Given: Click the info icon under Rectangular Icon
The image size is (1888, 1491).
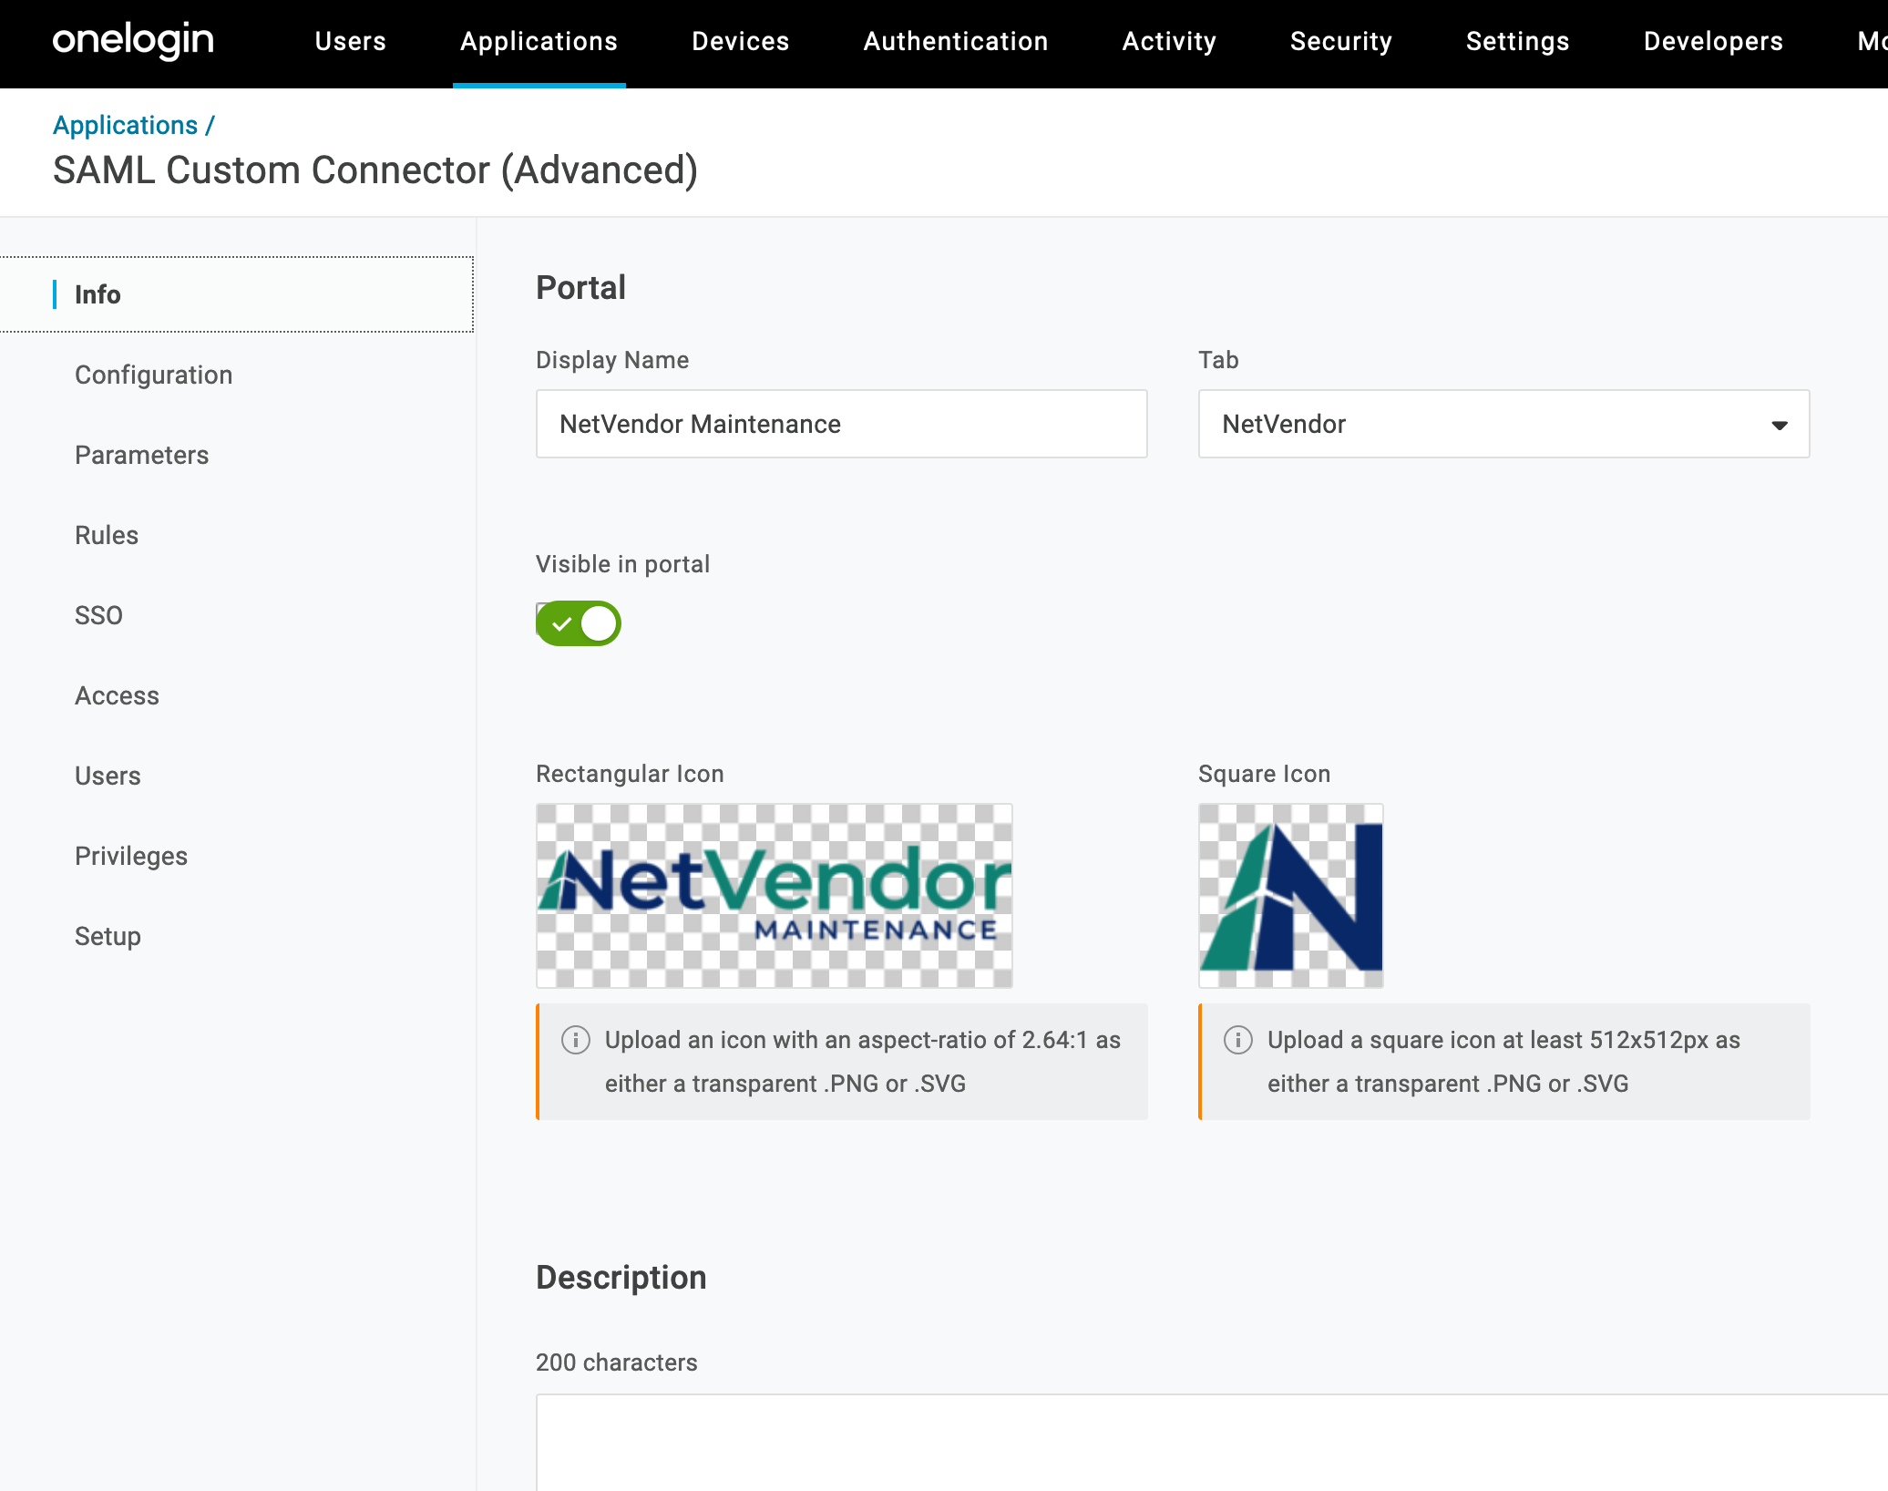Looking at the screenshot, I should click(575, 1040).
